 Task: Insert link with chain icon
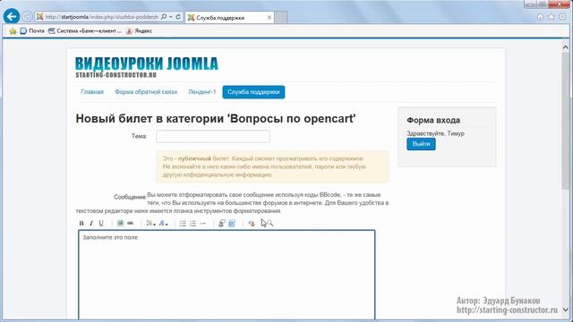tap(130, 224)
